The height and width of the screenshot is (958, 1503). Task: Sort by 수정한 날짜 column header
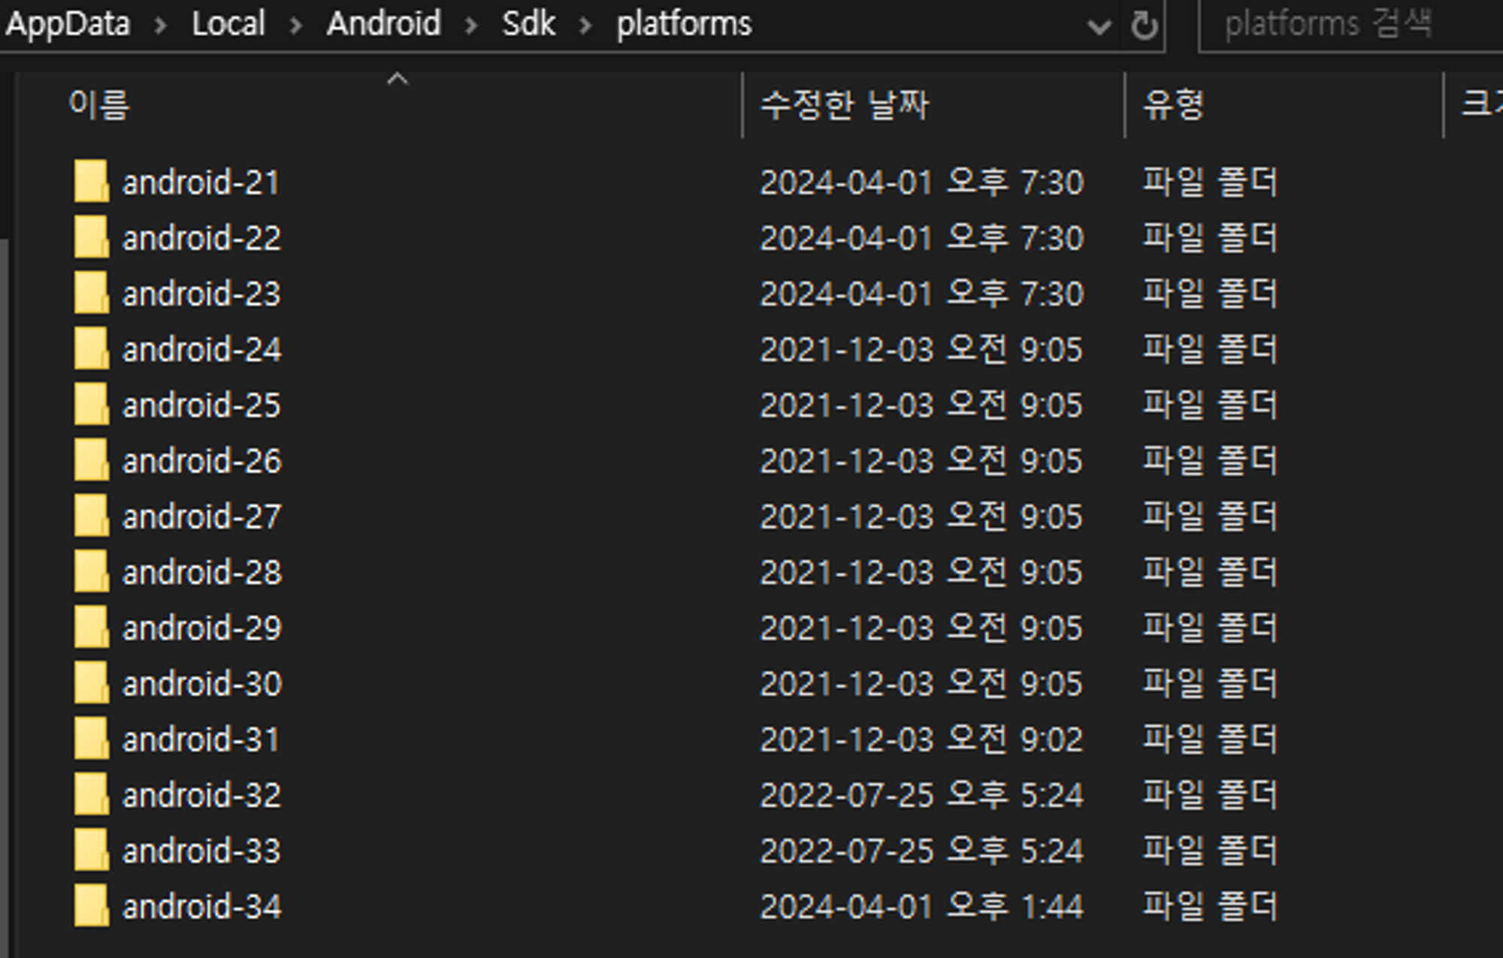844,104
